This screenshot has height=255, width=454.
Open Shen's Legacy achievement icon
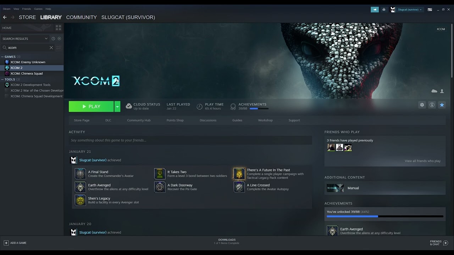point(80,200)
